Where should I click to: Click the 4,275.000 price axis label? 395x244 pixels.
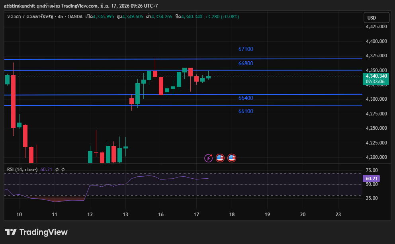point(376,114)
